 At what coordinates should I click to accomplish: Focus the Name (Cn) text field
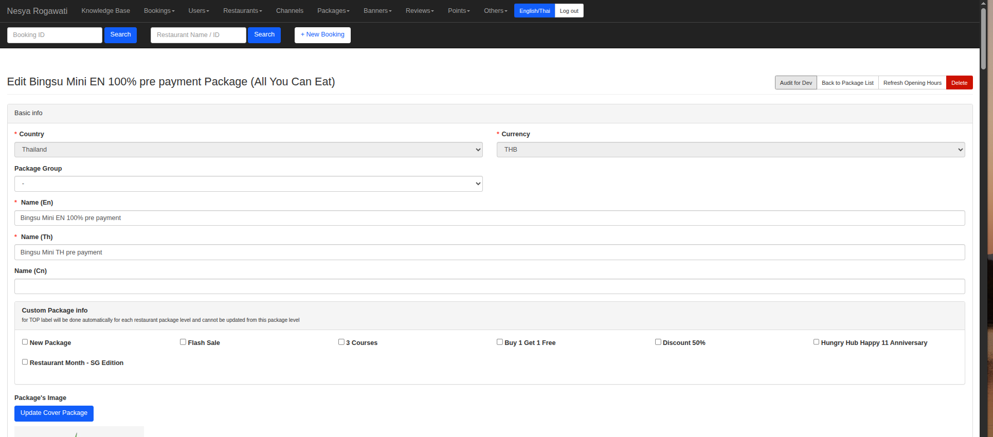pyautogui.click(x=489, y=286)
